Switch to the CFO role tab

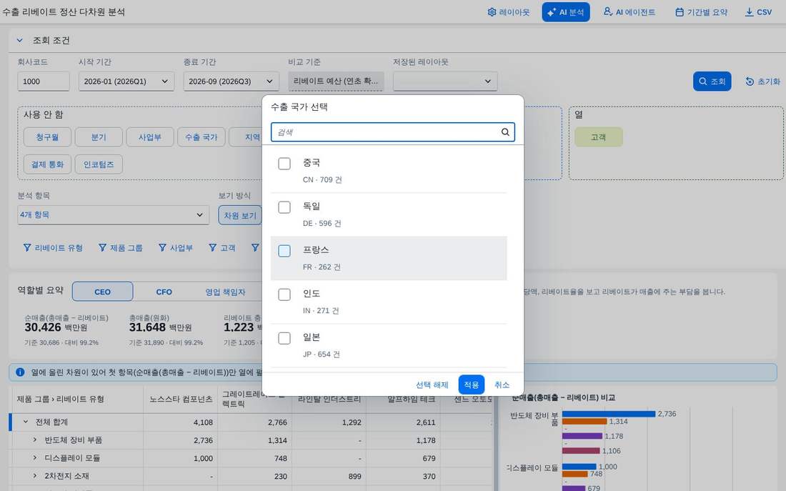164,292
